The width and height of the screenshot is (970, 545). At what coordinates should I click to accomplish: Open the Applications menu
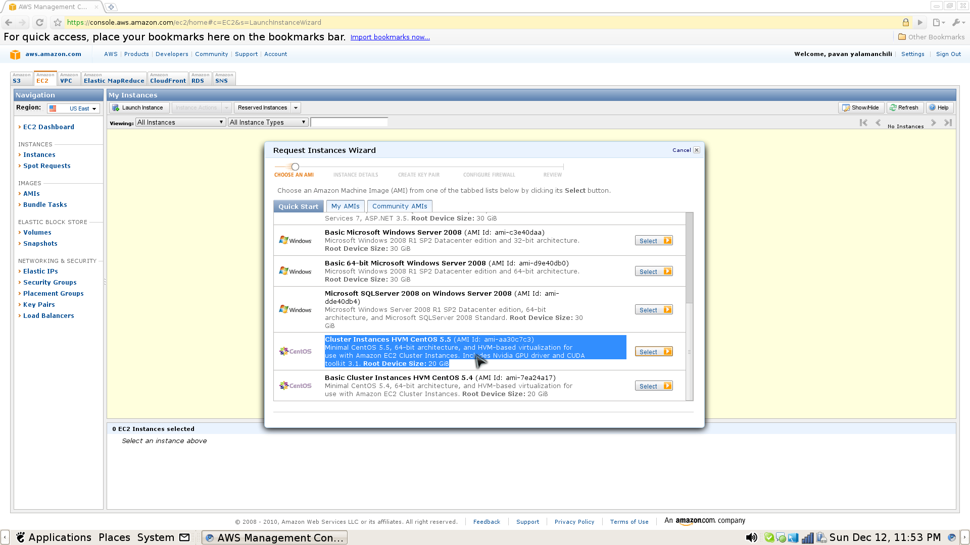tap(54, 537)
